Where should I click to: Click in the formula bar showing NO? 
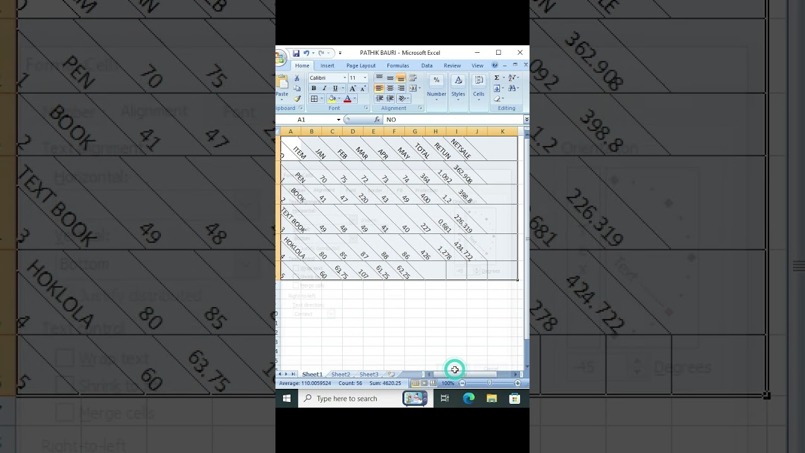[x=453, y=120]
